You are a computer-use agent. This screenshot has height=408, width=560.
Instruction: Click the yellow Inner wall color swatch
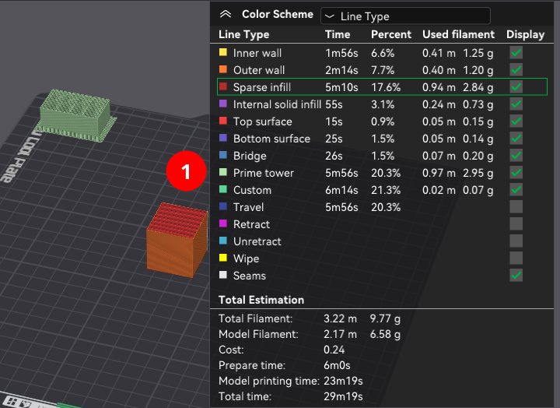pos(223,52)
